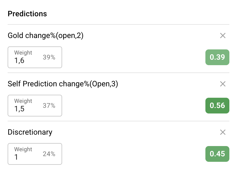
Task: Focus the Self Prediction weight value 1,5
Action: [19, 109]
